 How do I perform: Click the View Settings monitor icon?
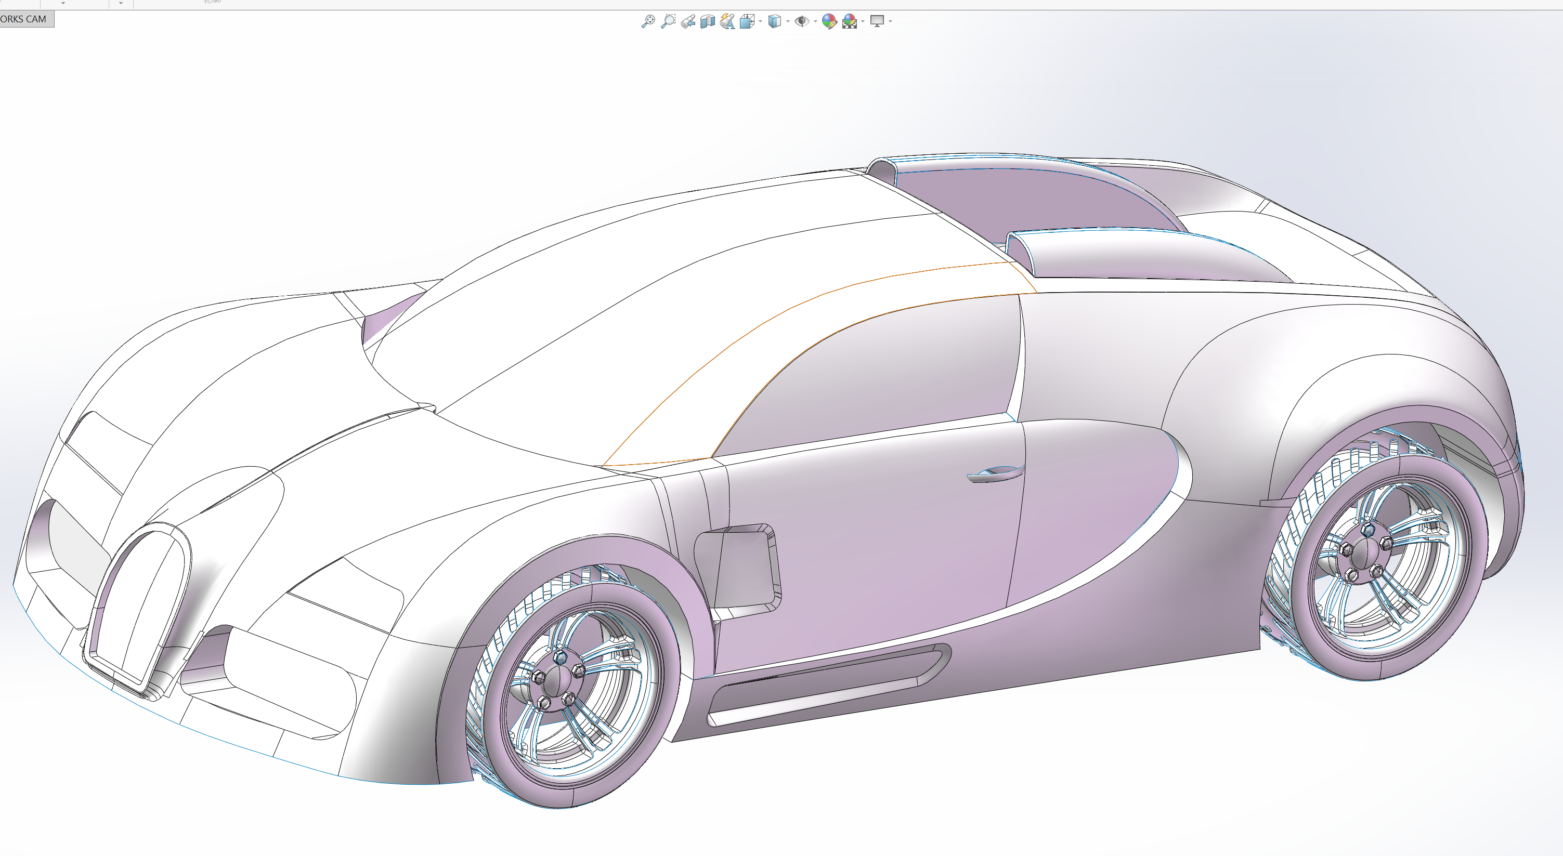pyautogui.click(x=877, y=21)
